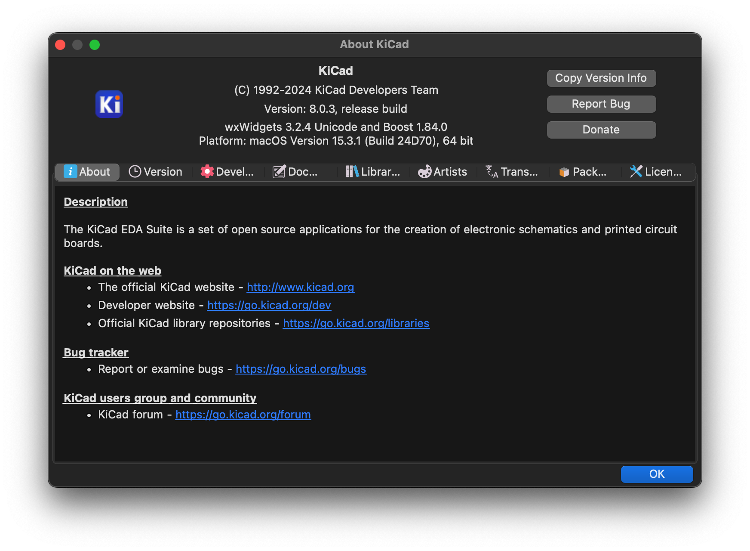The height and width of the screenshot is (551, 750).
Task: Open the go.kicad.org/bugs tracker link
Action: (x=301, y=369)
